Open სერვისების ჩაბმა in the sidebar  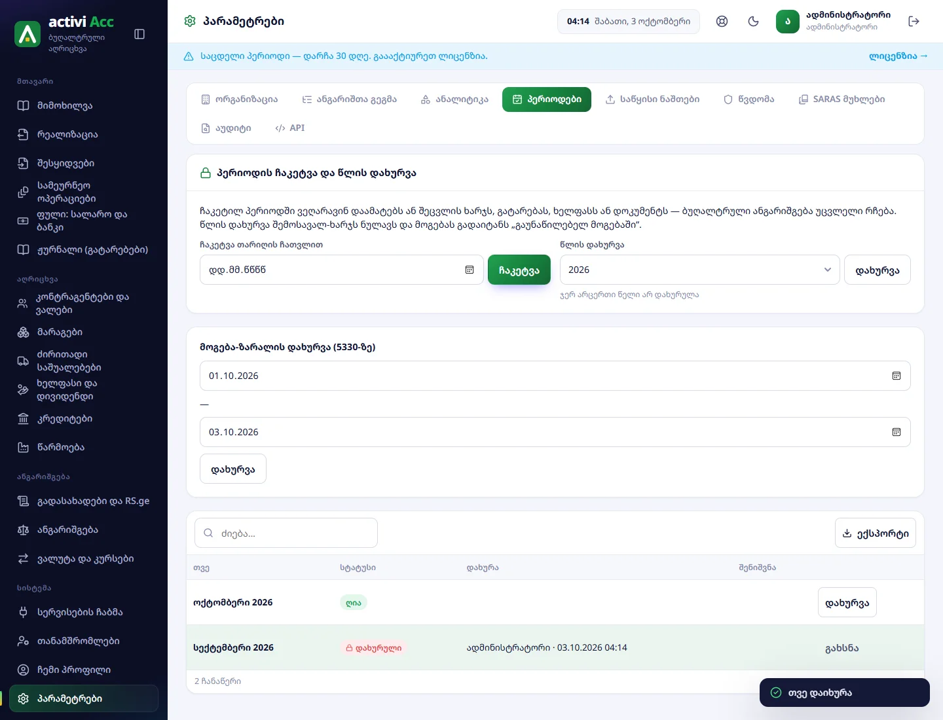(84, 612)
